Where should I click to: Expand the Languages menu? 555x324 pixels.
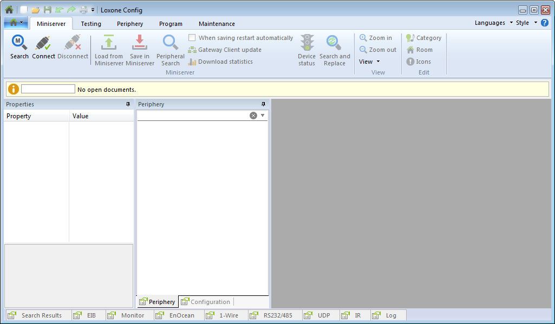click(491, 23)
